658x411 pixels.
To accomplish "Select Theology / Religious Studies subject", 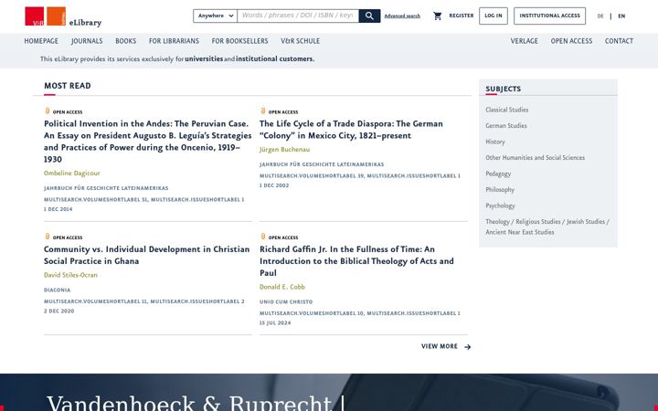I will (x=547, y=227).
